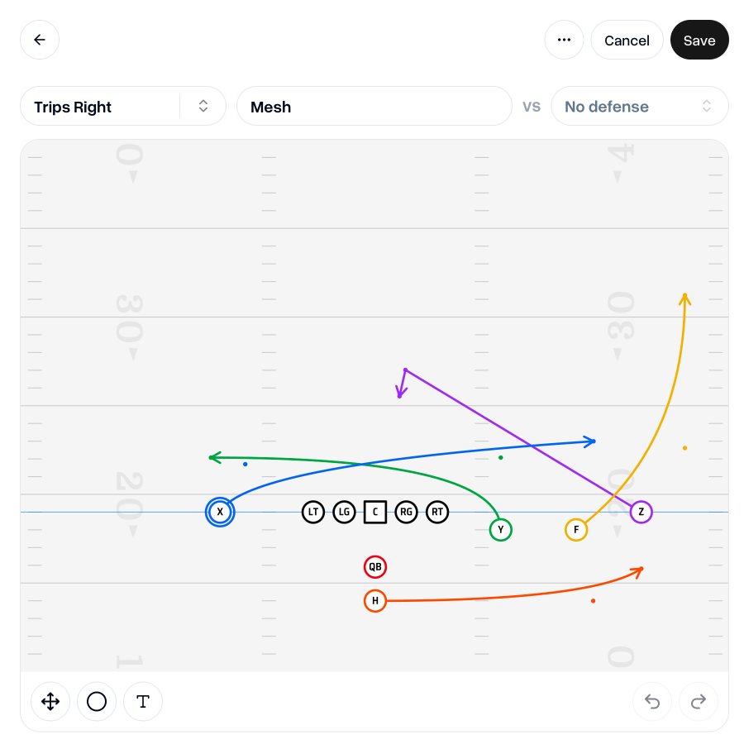
Task: Select the X receiver marker
Action: [x=220, y=512]
